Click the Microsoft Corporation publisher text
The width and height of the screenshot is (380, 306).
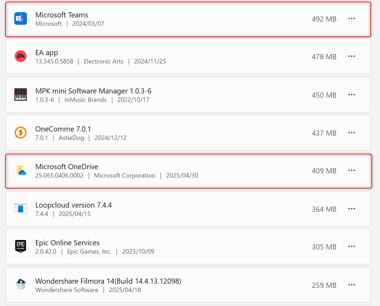click(125, 176)
